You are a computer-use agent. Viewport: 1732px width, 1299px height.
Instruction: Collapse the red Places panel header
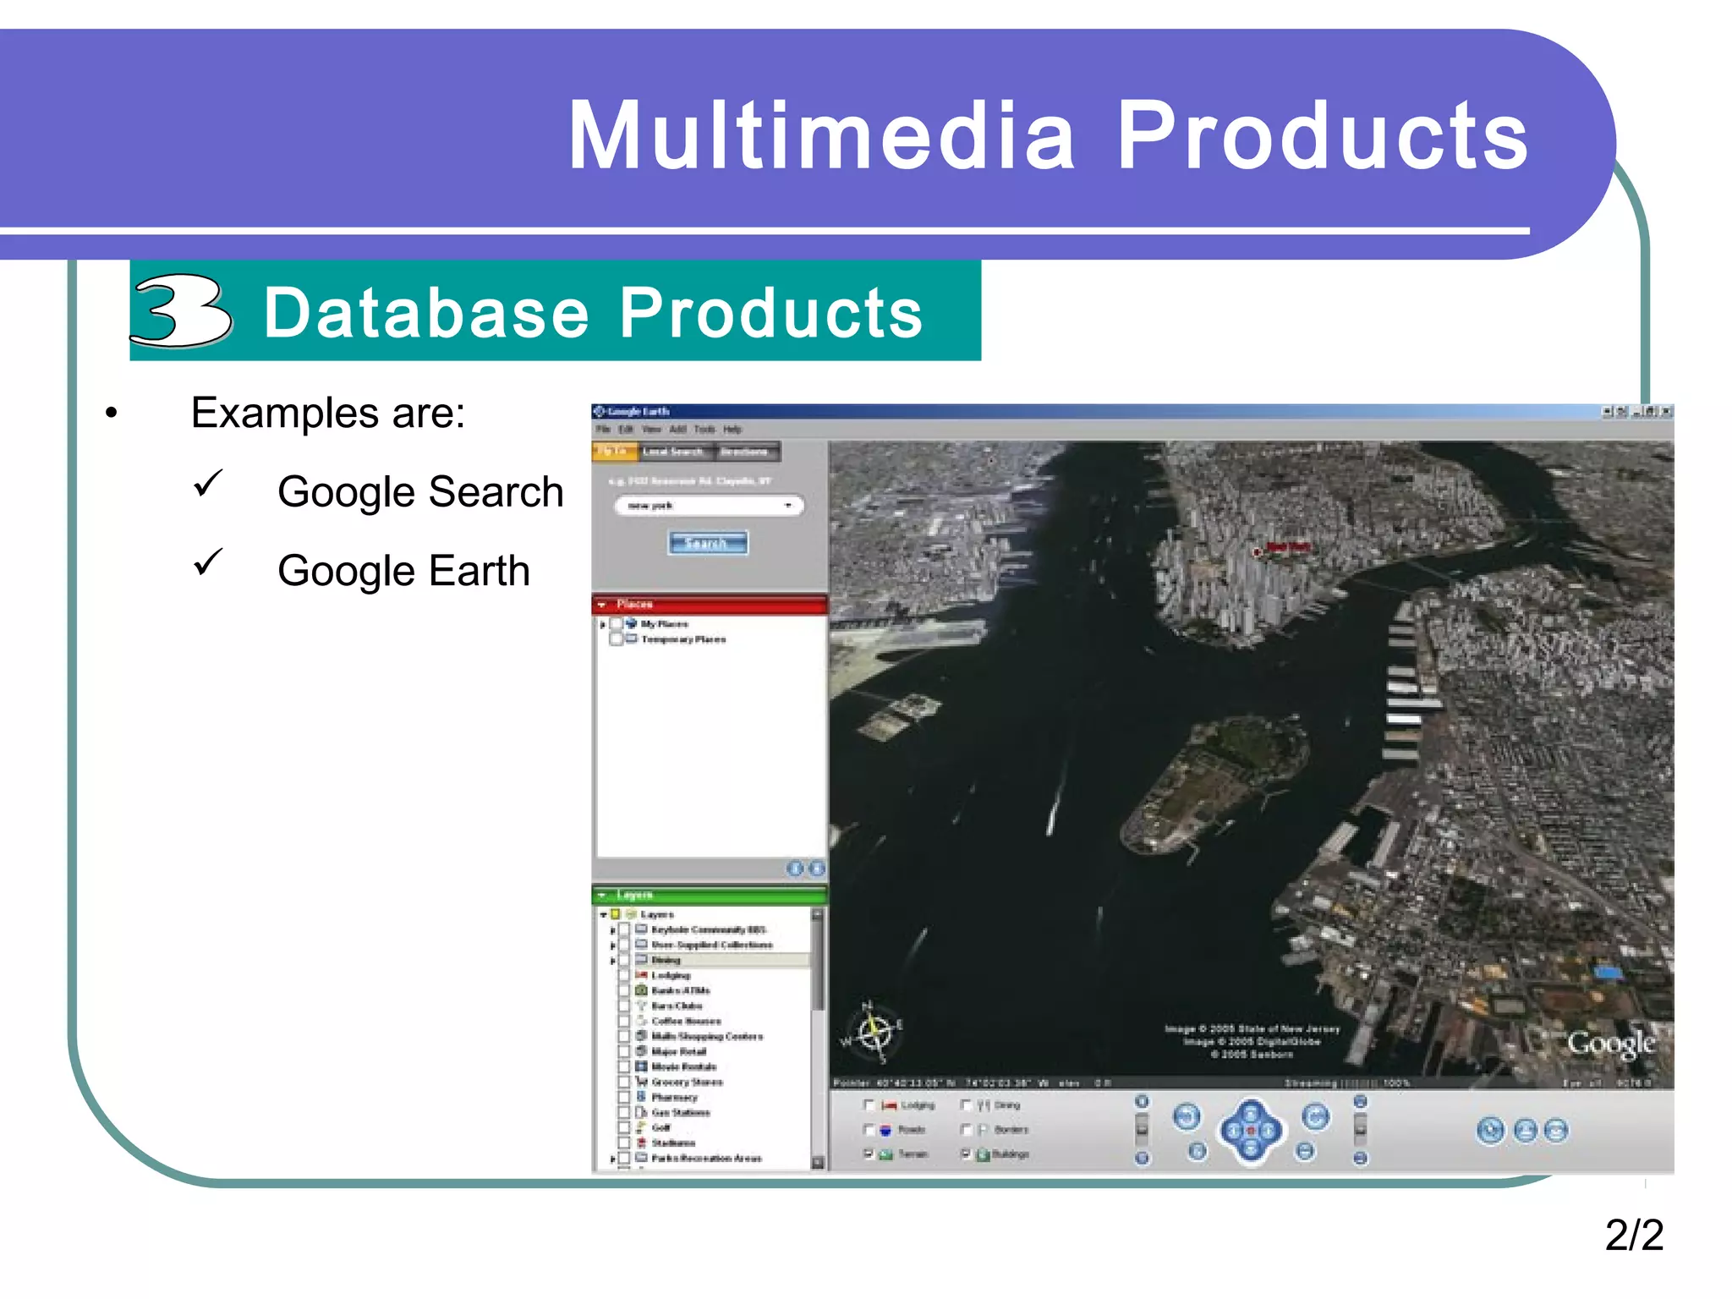pos(602,605)
